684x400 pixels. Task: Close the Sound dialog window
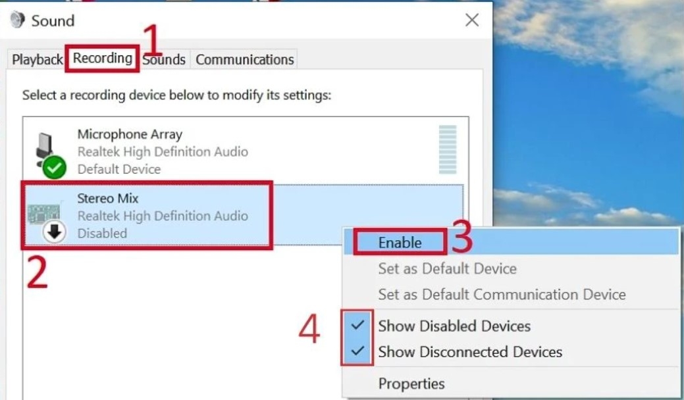coord(472,20)
